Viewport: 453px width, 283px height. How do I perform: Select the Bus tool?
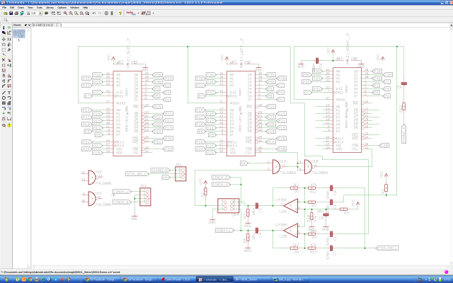pos(4,108)
